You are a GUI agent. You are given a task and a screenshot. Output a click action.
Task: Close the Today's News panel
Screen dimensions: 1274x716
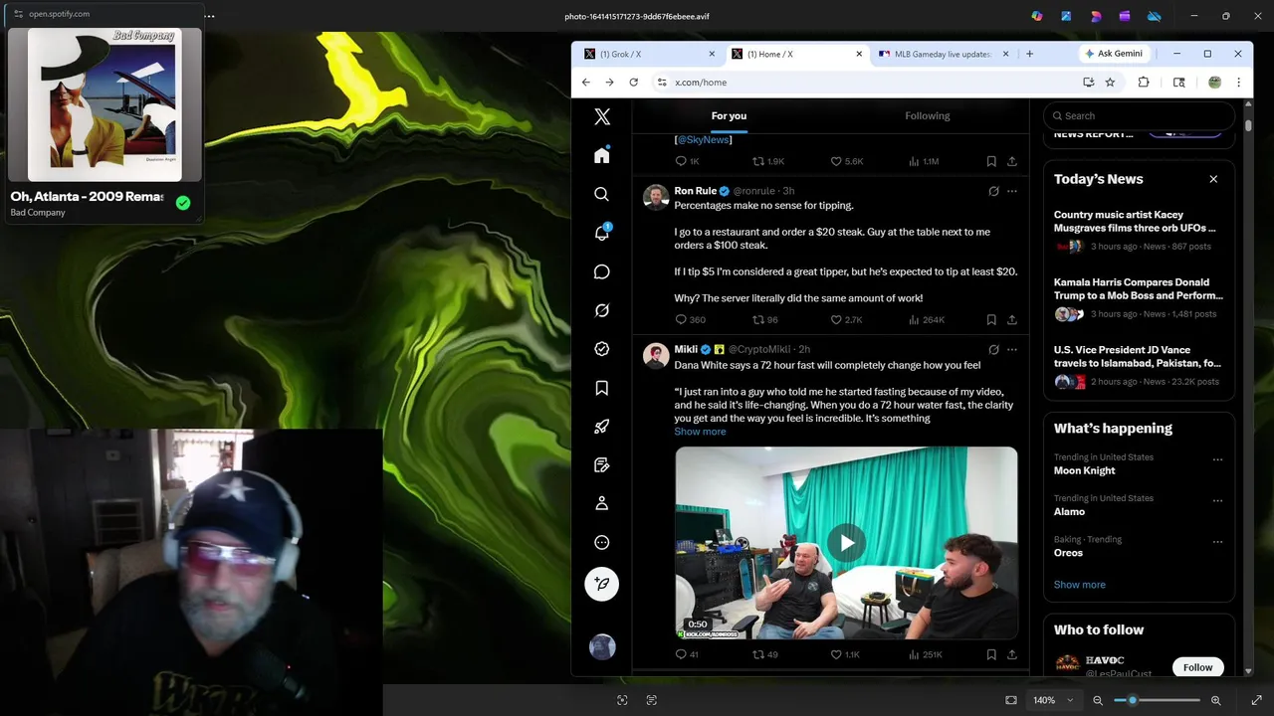pyautogui.click(x=1213, y=179)
